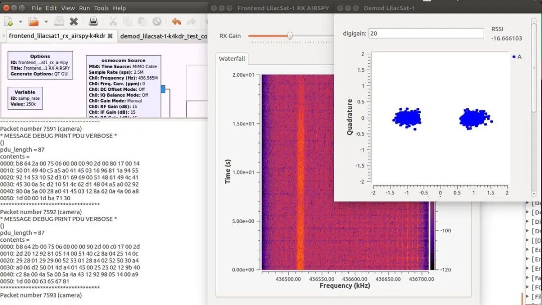Open the Tools menu

pyautogui.click(x=101, y=8)
